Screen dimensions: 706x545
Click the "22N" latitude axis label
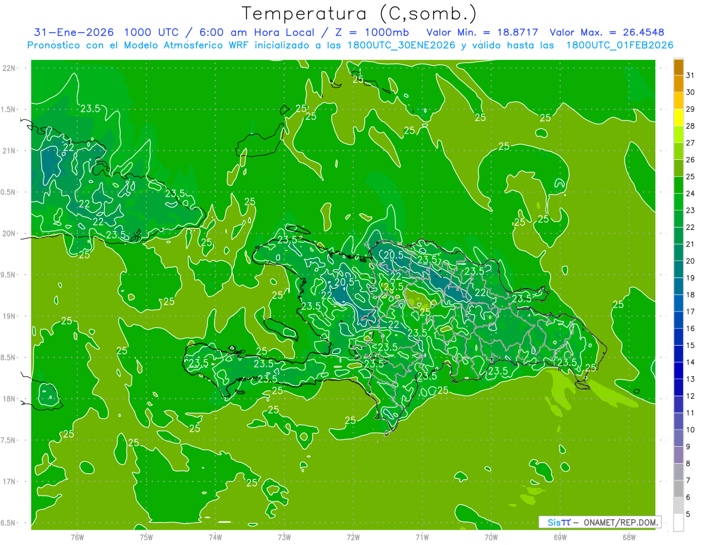click(9, 68)
